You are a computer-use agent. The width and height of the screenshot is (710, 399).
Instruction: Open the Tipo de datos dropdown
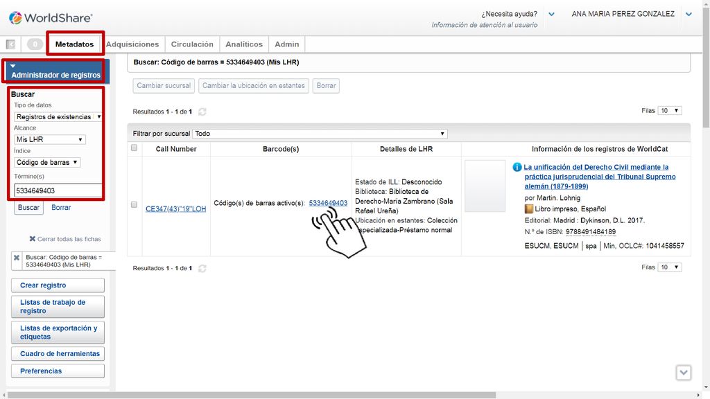coord(58,116)
